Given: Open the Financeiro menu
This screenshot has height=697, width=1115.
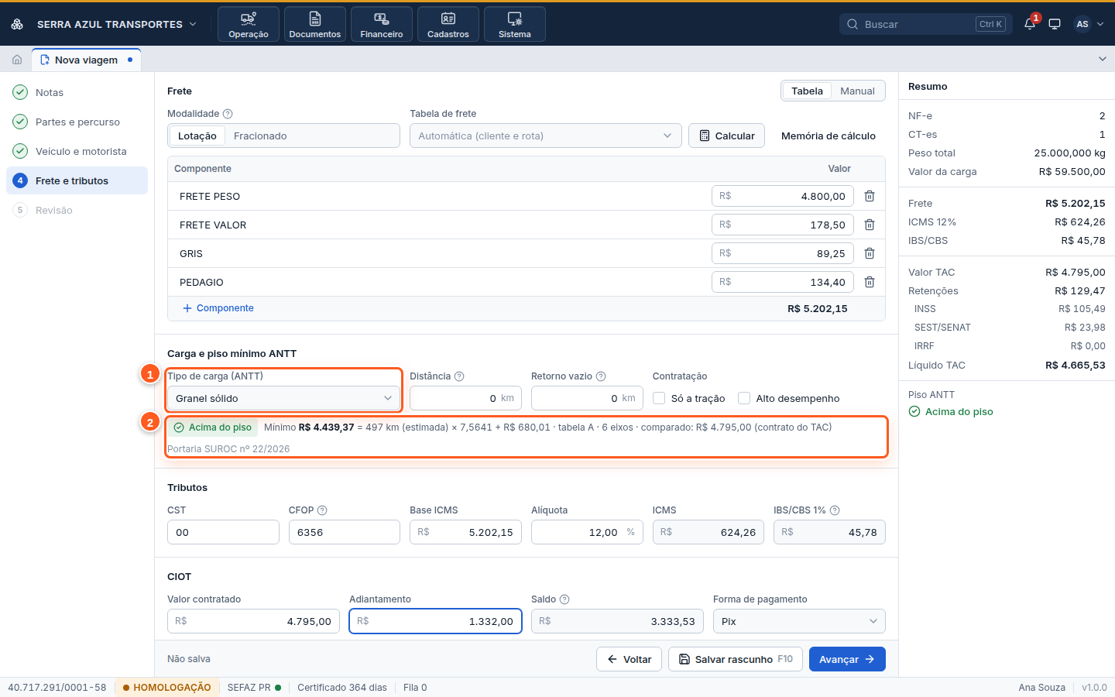Looking at the screenshot, I should (382, 24).
